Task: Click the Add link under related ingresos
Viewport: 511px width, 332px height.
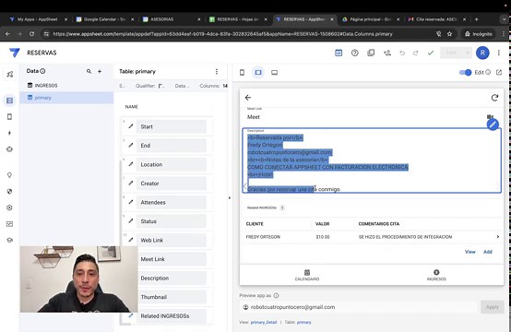Action: (x=488, y=252)
